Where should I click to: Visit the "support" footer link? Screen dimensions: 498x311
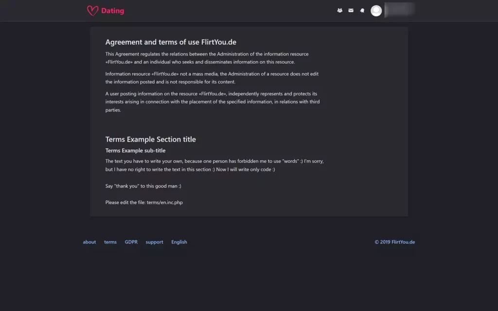pos(154,242)
